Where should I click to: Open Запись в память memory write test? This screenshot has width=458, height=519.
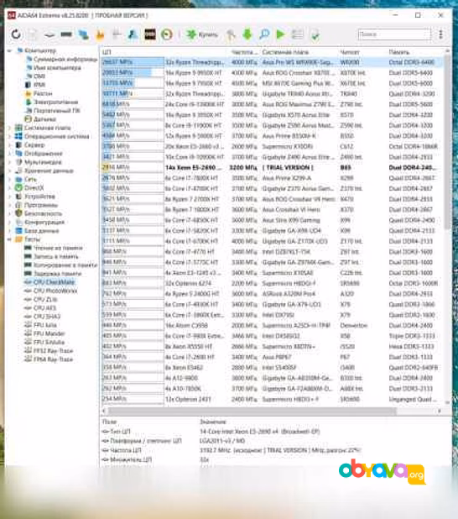56,256
